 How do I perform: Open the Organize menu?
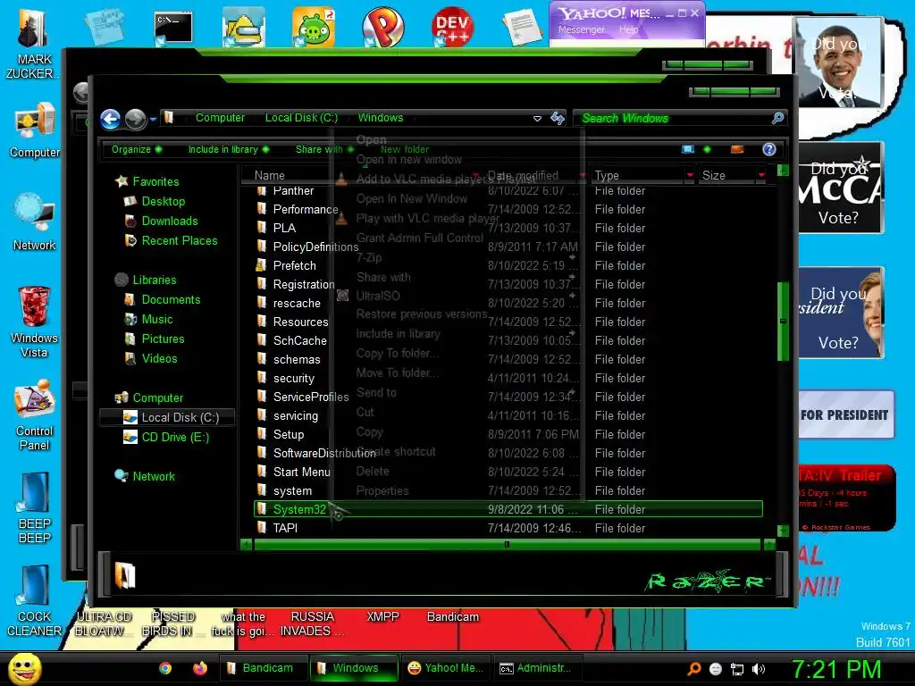coord(137,149)
